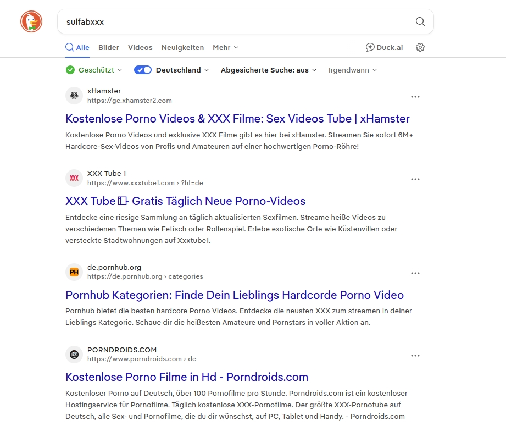
Task: Open the Deutschland region dropdown
Action: 182,70
